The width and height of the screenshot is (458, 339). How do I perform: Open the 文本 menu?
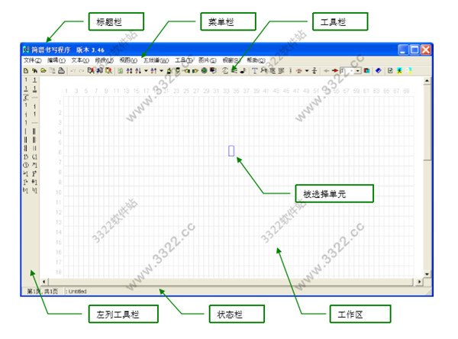click(80, 60)
